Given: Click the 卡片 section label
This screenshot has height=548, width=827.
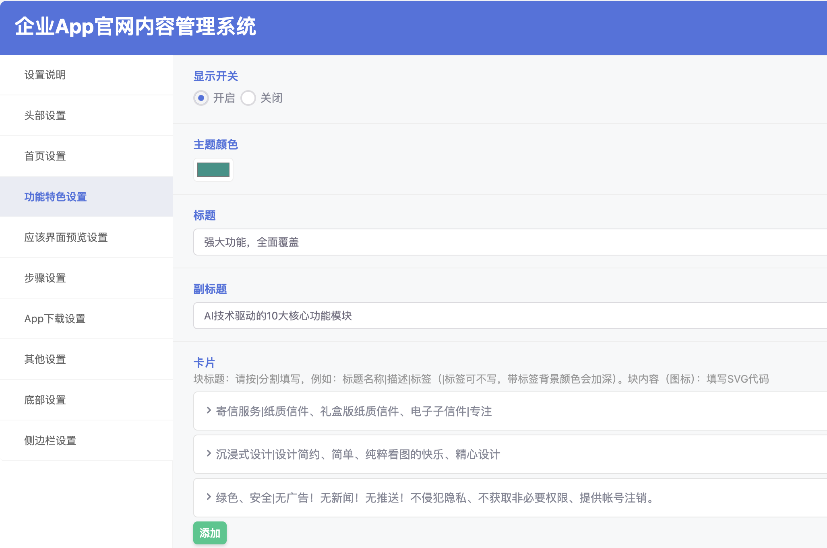Looking at the screenshot, I should [x=205, y=363].
